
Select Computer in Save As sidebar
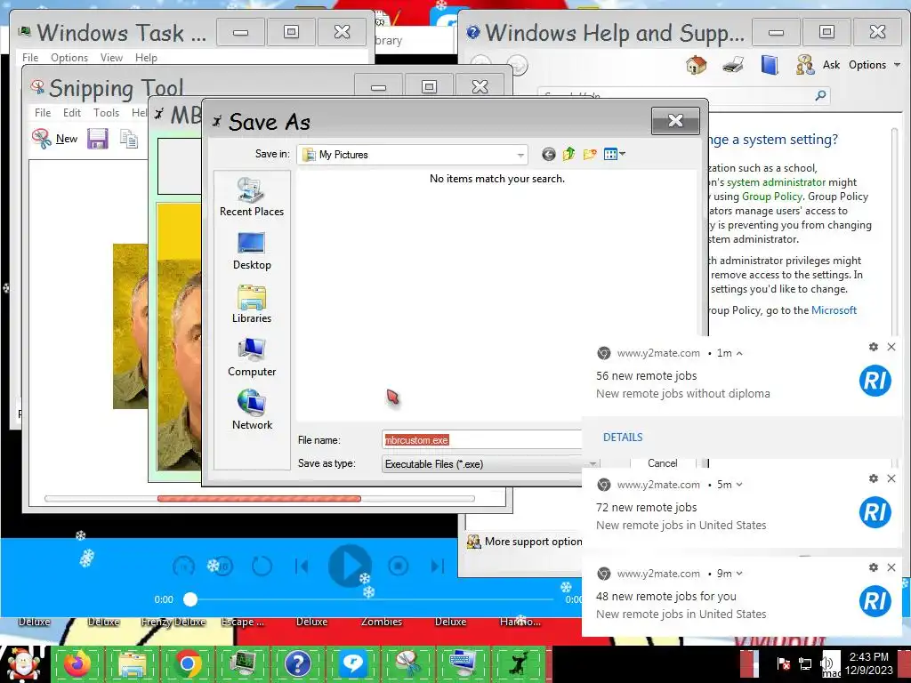point(252,358)
